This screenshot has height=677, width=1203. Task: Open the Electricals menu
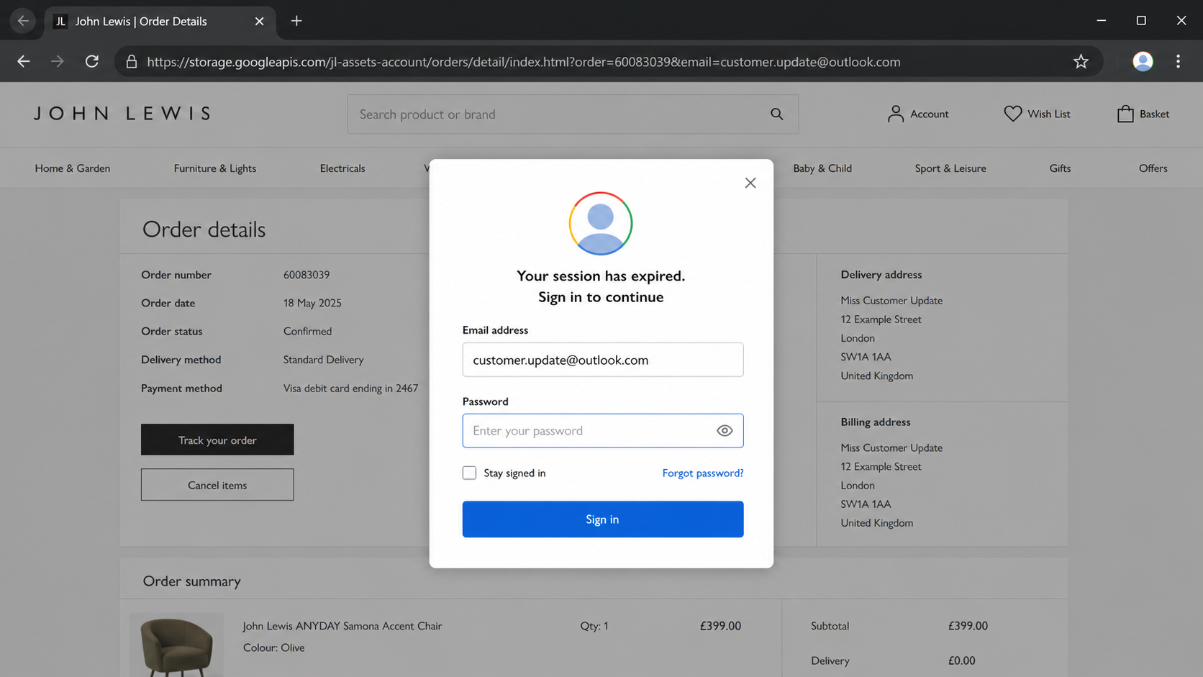pyautogui.click(x=342, y=168)
